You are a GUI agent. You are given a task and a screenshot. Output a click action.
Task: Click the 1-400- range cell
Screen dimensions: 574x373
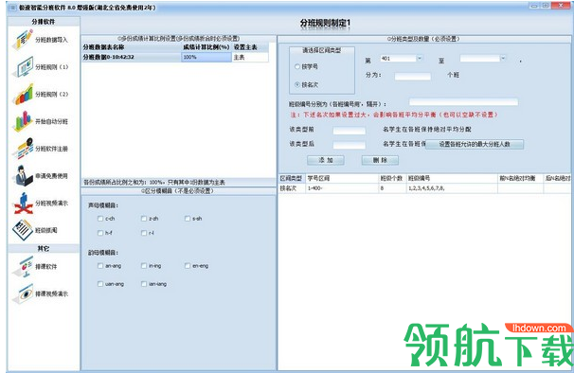click(342, 188)
